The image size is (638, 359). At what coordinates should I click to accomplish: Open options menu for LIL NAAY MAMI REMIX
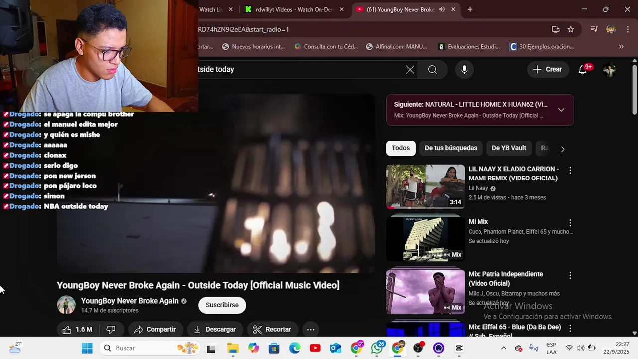(x=570, y=170)
